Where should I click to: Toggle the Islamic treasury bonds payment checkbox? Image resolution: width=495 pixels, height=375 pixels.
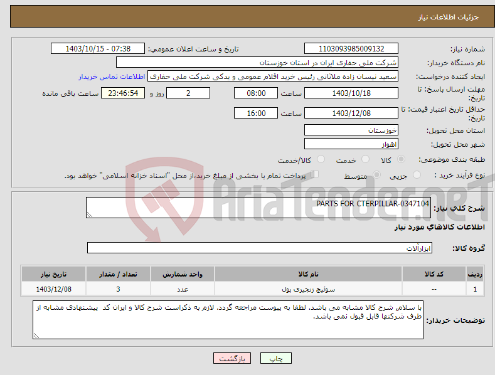pos(315,174)
